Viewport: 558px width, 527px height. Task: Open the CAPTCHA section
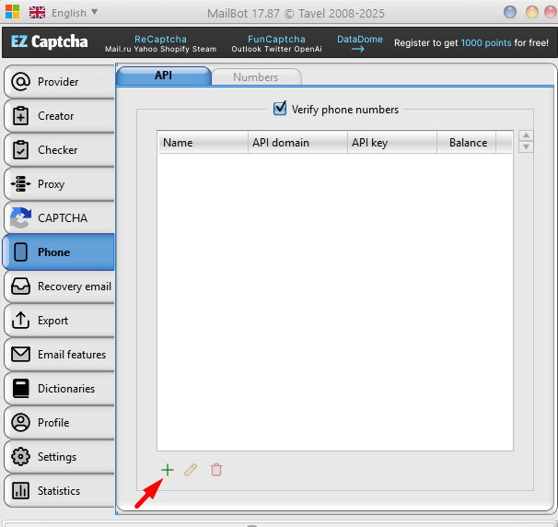(x=60, y=218)
